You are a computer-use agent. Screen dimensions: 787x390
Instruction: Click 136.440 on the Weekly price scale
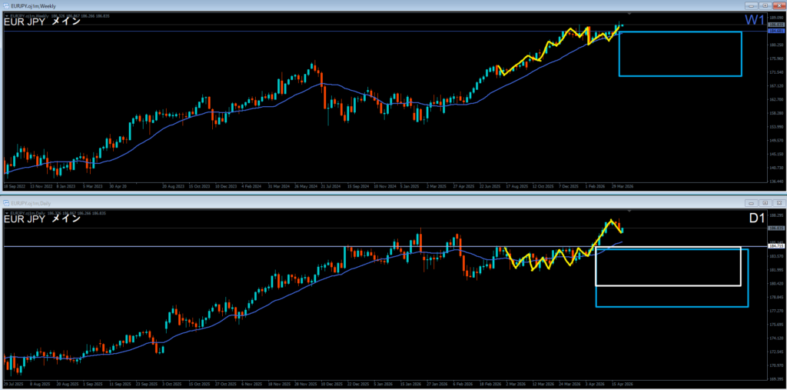776,181
